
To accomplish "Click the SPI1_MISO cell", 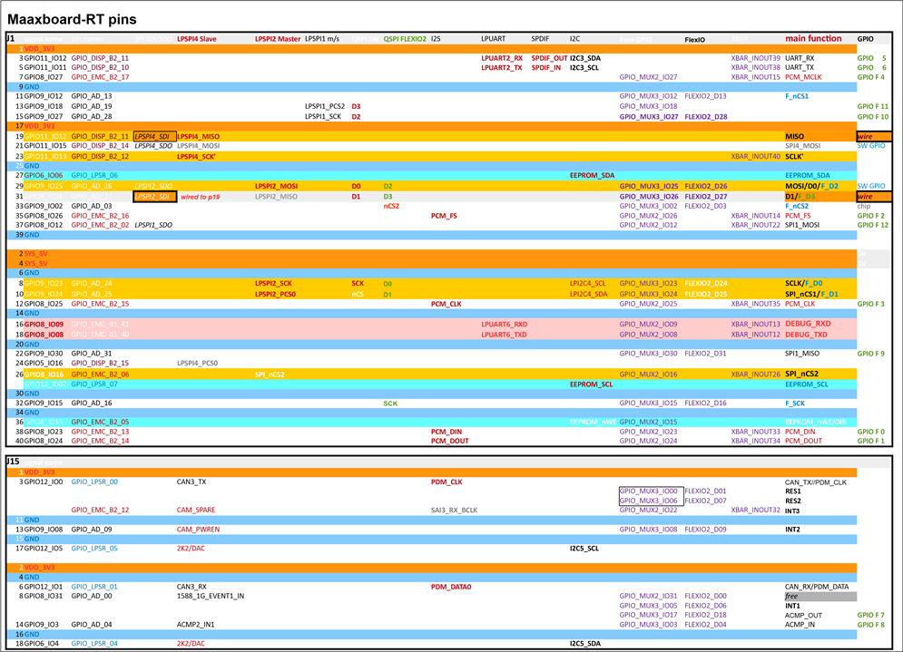I will (802, 354).
